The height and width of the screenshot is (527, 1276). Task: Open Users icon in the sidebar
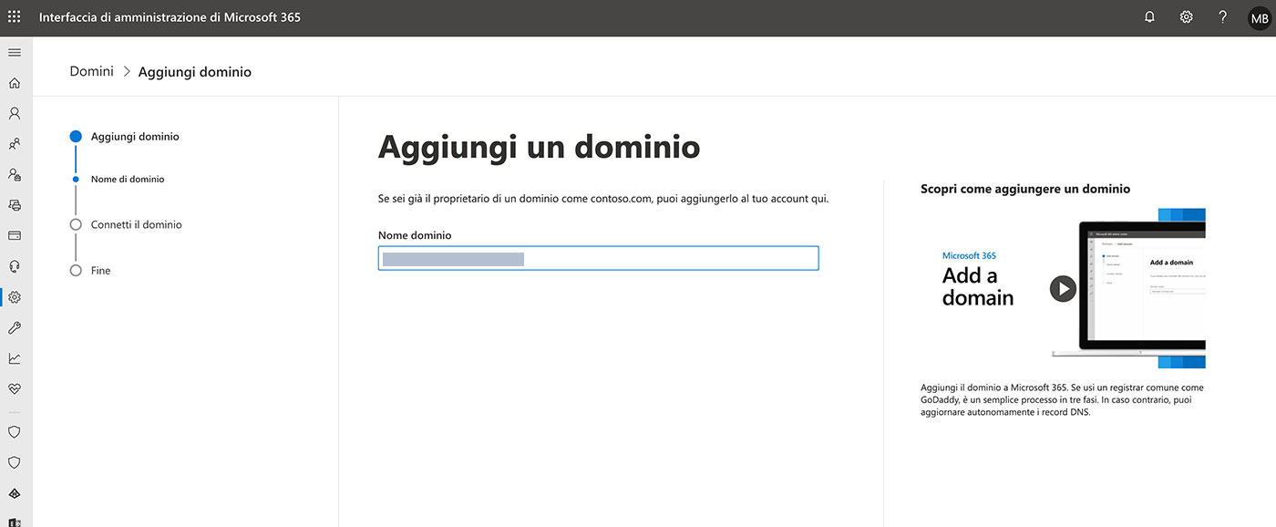[x=14, y=113]
